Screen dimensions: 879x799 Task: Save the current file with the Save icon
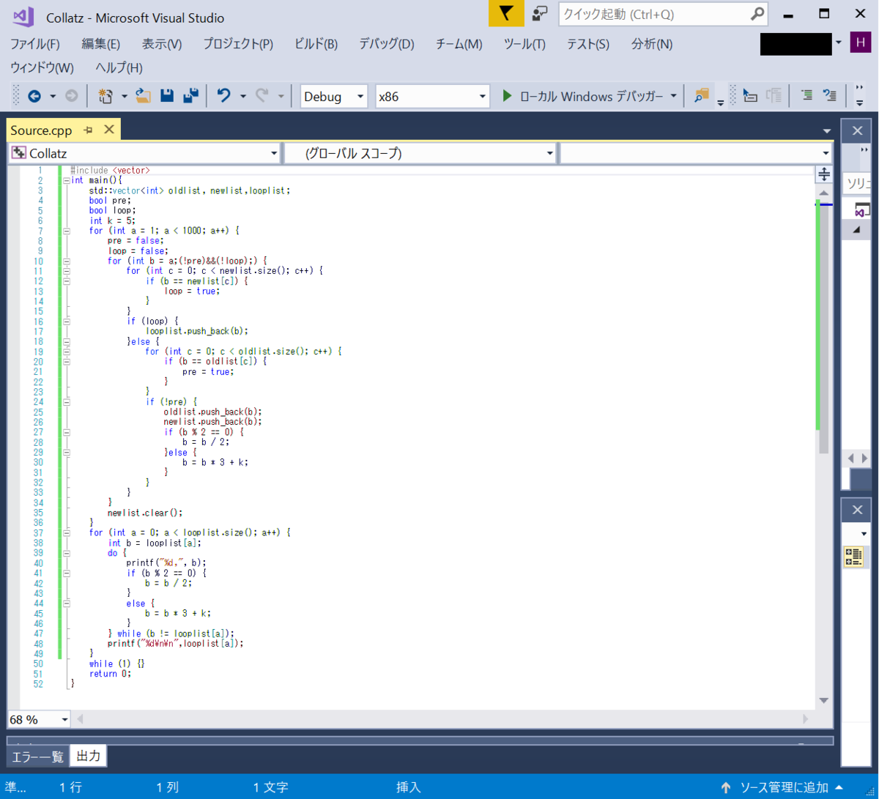(167, 96)
